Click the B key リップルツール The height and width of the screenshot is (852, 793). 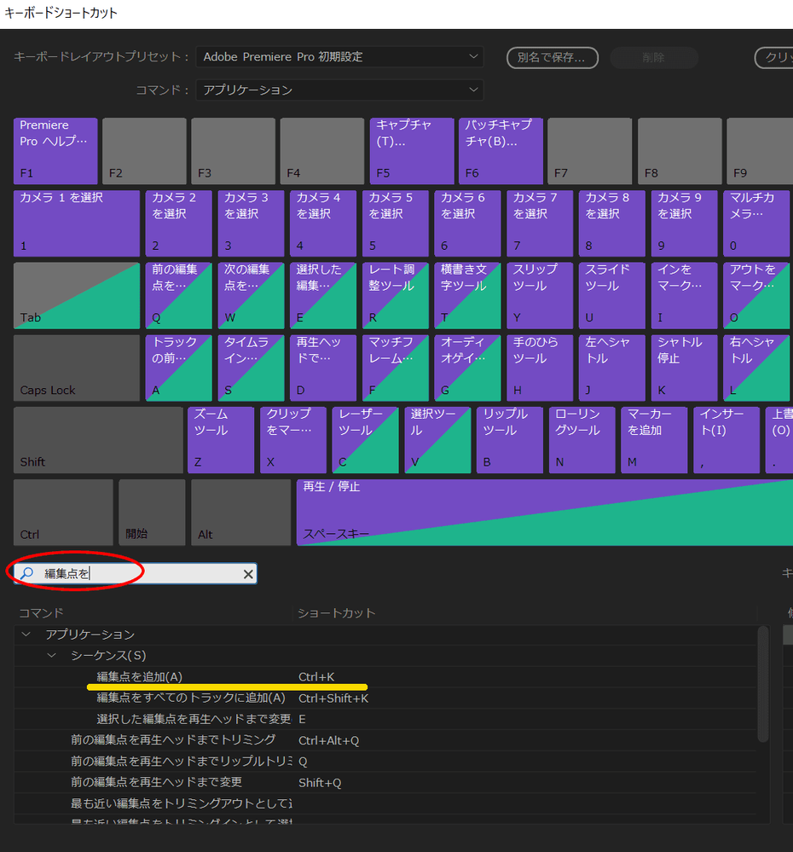coord(509,440)
